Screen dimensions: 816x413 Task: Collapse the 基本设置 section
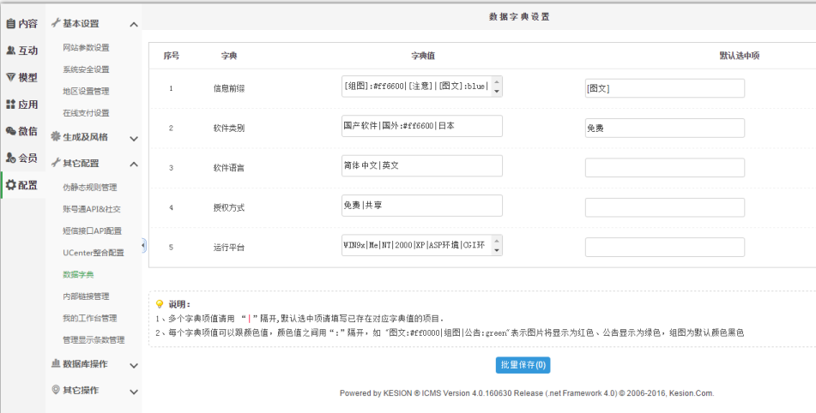point(134,25)
